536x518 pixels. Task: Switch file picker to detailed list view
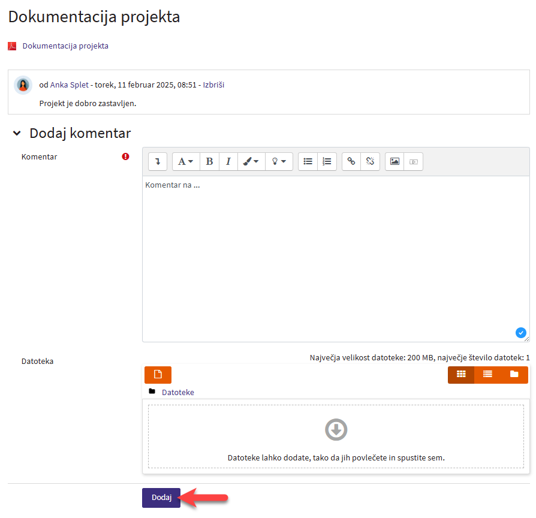pyautogui.click(x=487, y=375)
